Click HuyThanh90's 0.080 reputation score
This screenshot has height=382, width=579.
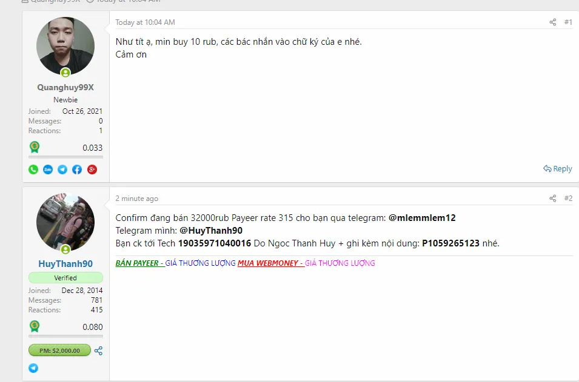point(92,327)
